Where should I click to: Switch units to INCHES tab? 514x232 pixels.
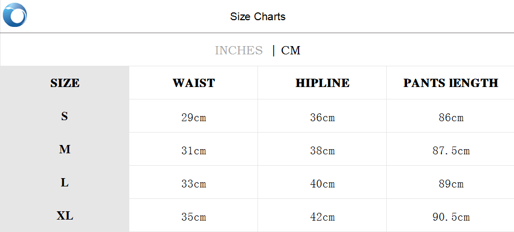click(x=239, y=50)
